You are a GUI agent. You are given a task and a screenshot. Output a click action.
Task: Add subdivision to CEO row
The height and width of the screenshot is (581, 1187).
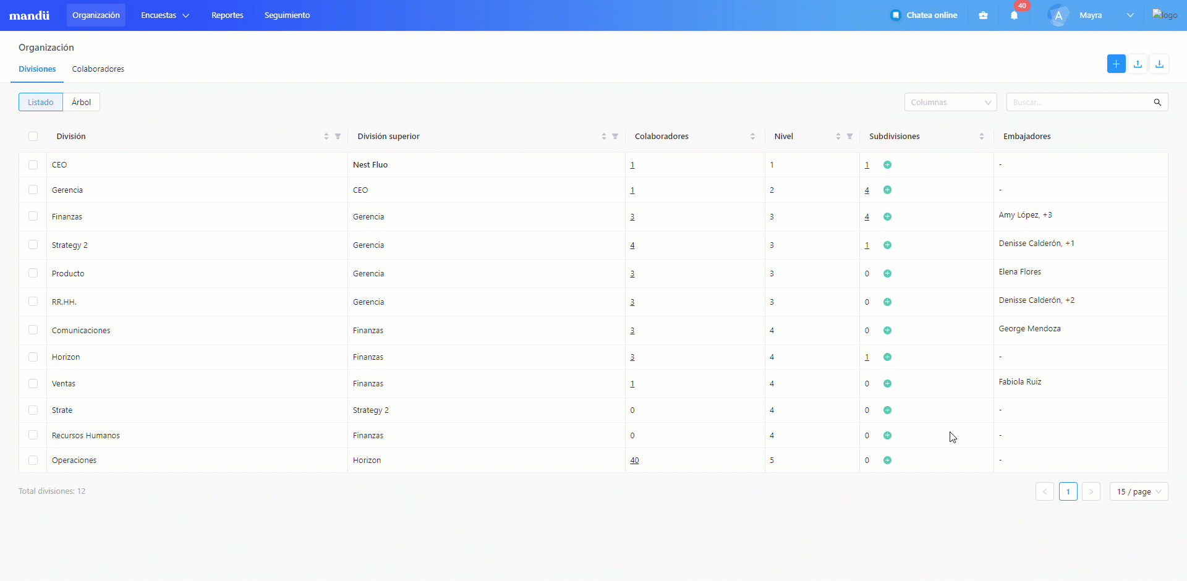[887, 165]
